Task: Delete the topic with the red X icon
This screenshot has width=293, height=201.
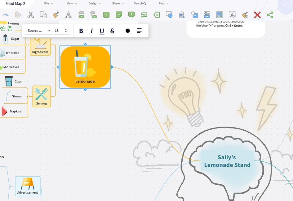Action: (257, 15)
